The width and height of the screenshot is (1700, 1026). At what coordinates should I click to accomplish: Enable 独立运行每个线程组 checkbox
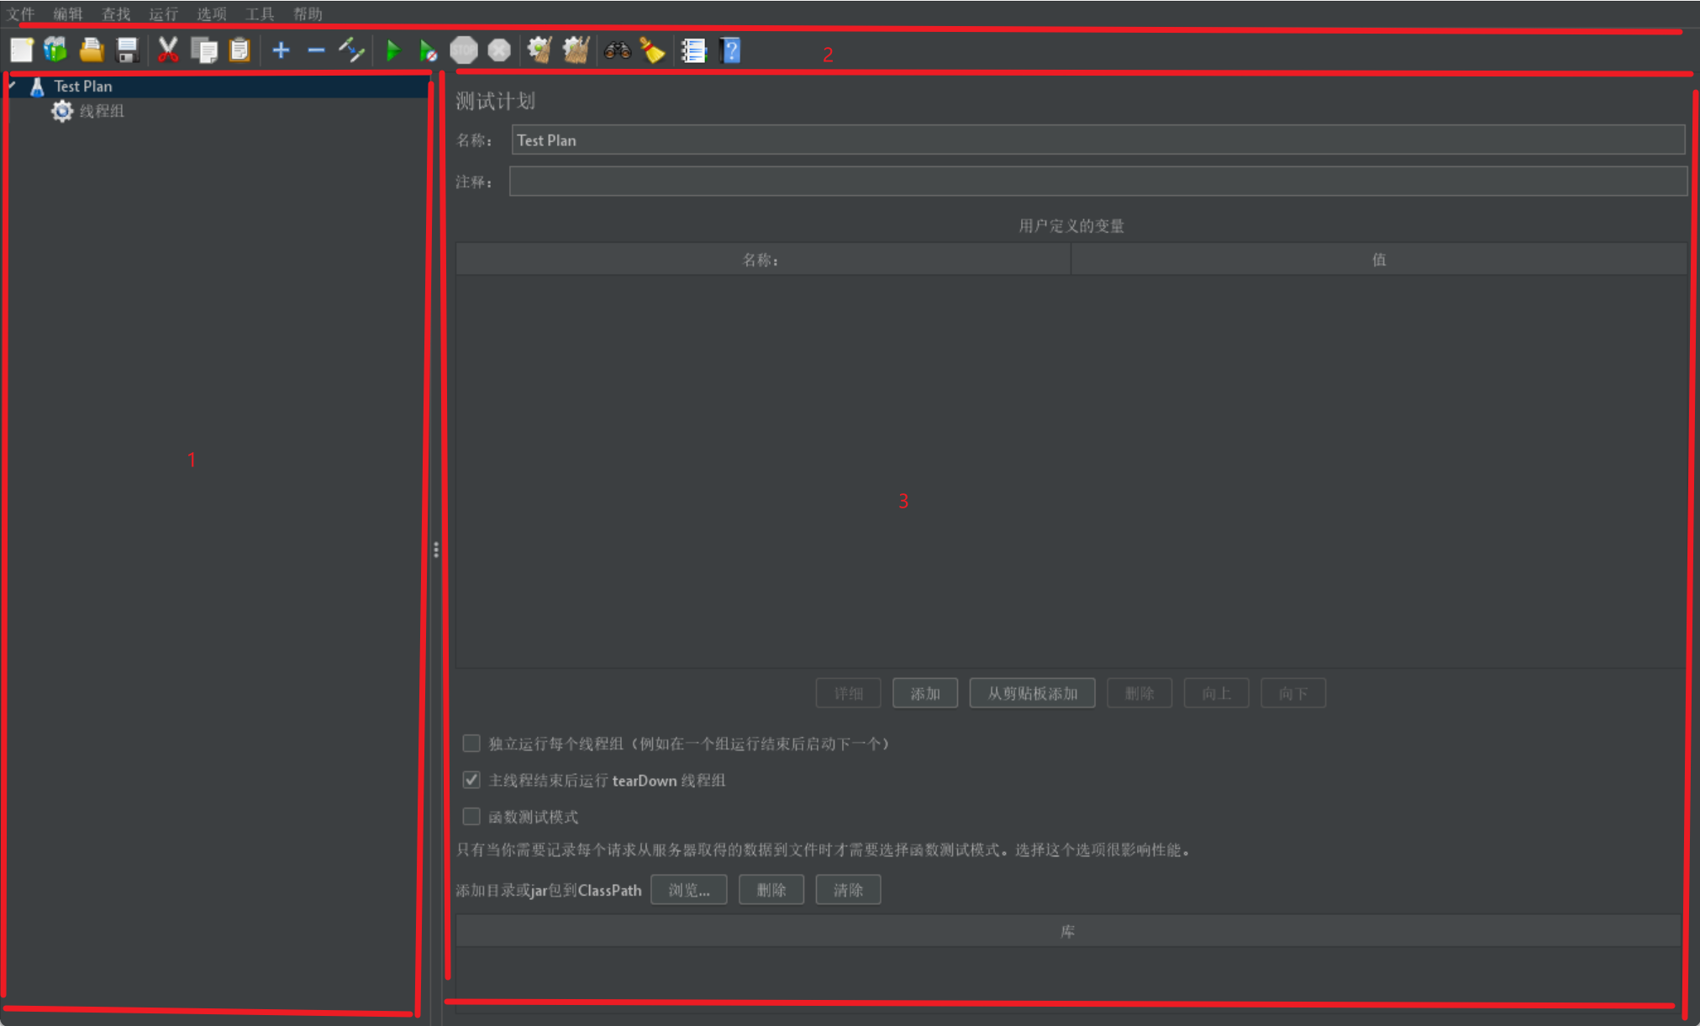coord(471,744)
